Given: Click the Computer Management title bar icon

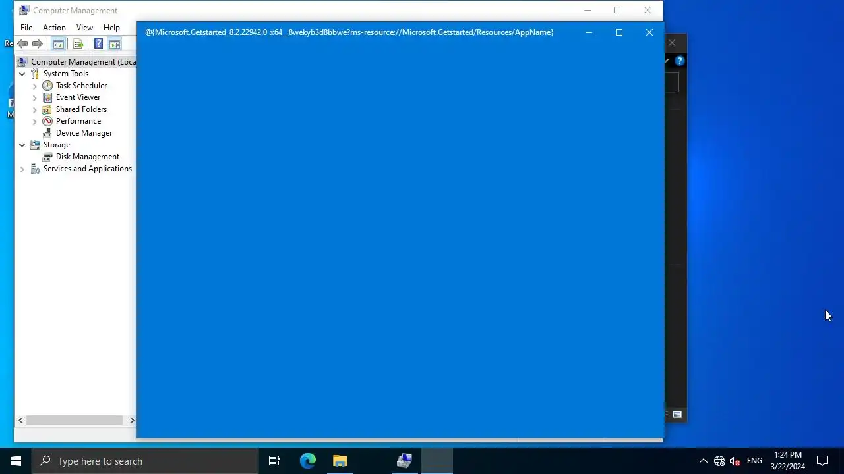Looking at the screenshot, I should click(x=24, y=10).
